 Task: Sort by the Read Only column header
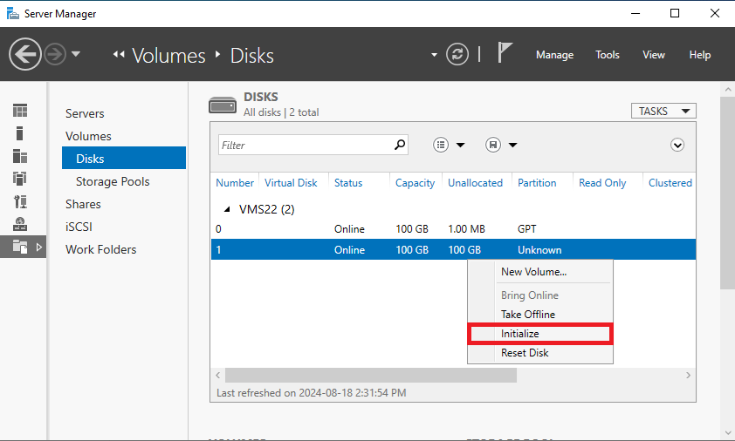pos(602,183)
